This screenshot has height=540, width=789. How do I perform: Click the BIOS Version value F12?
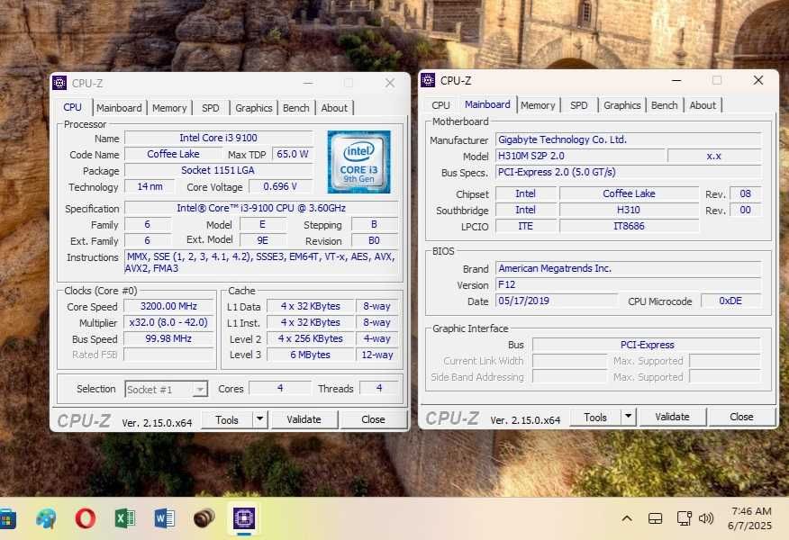tap(629, 284)
